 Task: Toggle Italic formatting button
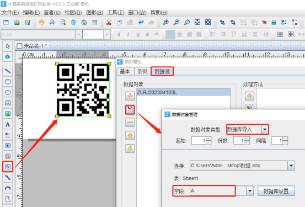tap(128, 34)
